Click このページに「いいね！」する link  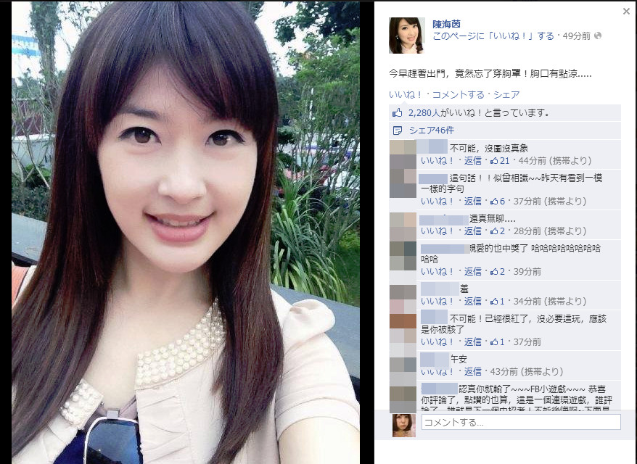click(493, 36)
